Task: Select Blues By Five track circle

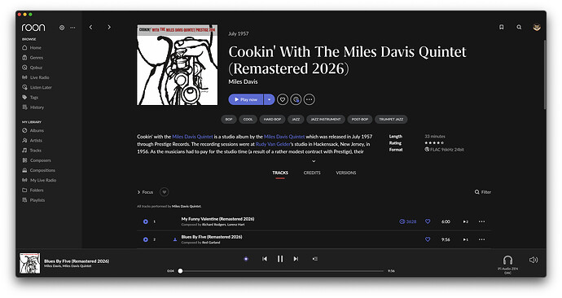Action: click(146, 239)
